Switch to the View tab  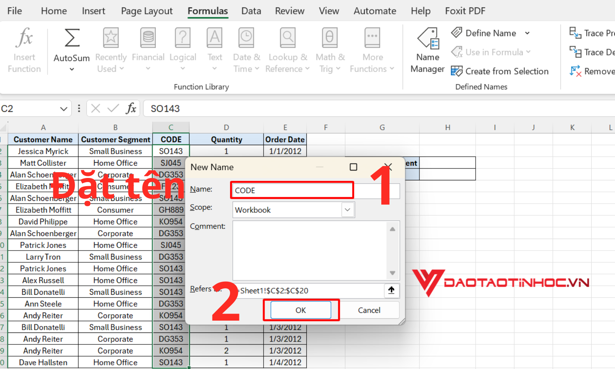point(329,11)
